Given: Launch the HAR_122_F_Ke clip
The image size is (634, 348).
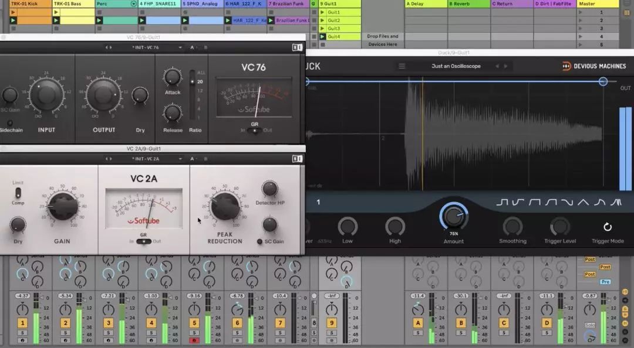Looking at the screenshot, I should pyautogui.click(x=228, y=20).
